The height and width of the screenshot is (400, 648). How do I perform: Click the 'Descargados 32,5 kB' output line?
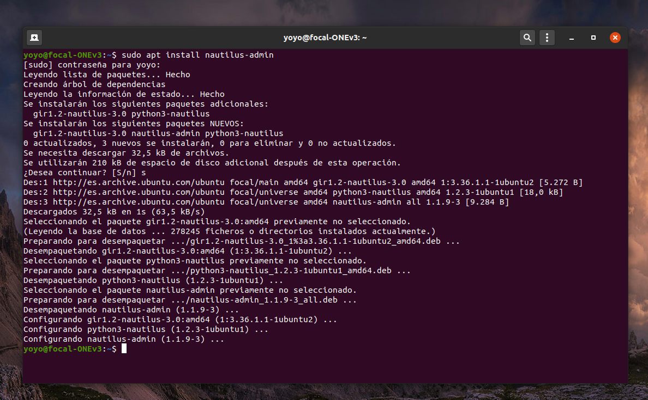(x=113, y=212)
